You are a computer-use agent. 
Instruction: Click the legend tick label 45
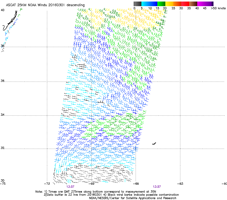[x=205, y=8]
